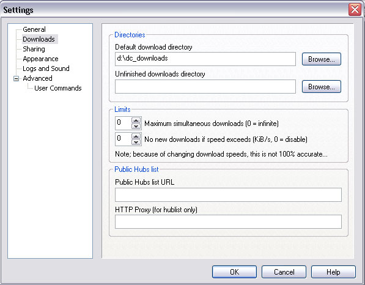
Task: Select Downloads in settings tree
Action: (x=39, y=39)
